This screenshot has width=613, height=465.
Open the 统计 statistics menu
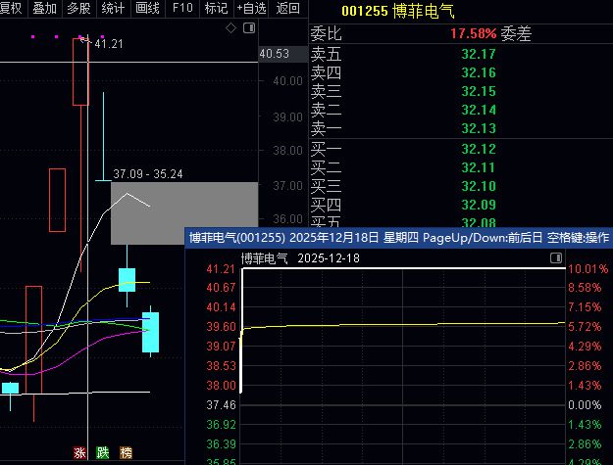pyautogui.click(x=113, y=8)
